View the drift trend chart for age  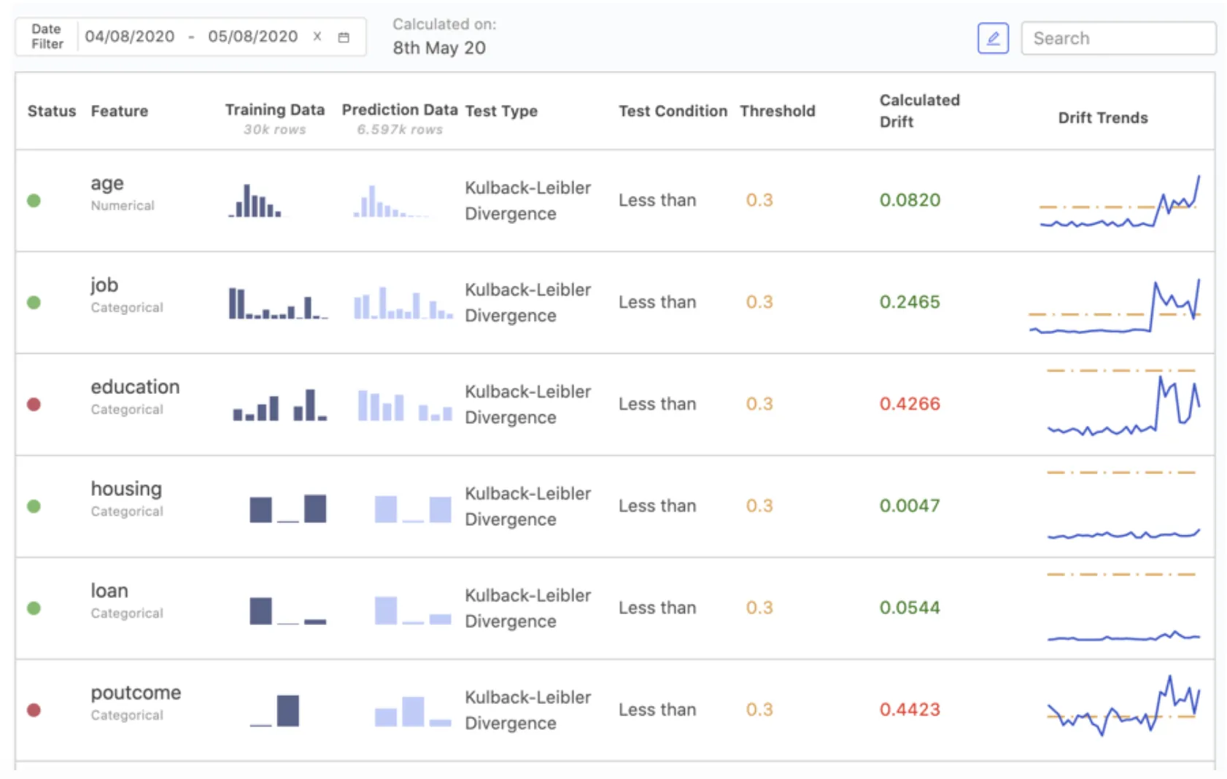coord(1119,202)
